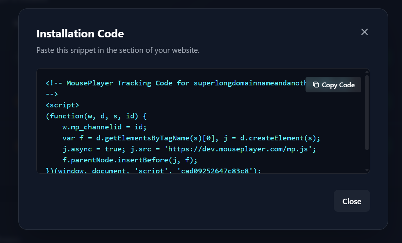Click the Close button

coord(352,201)
